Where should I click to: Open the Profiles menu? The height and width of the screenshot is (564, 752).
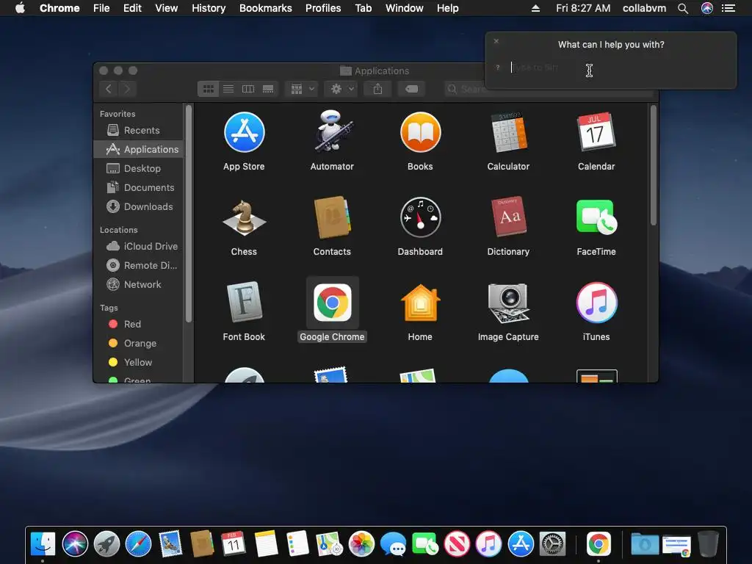pos(323,8)
